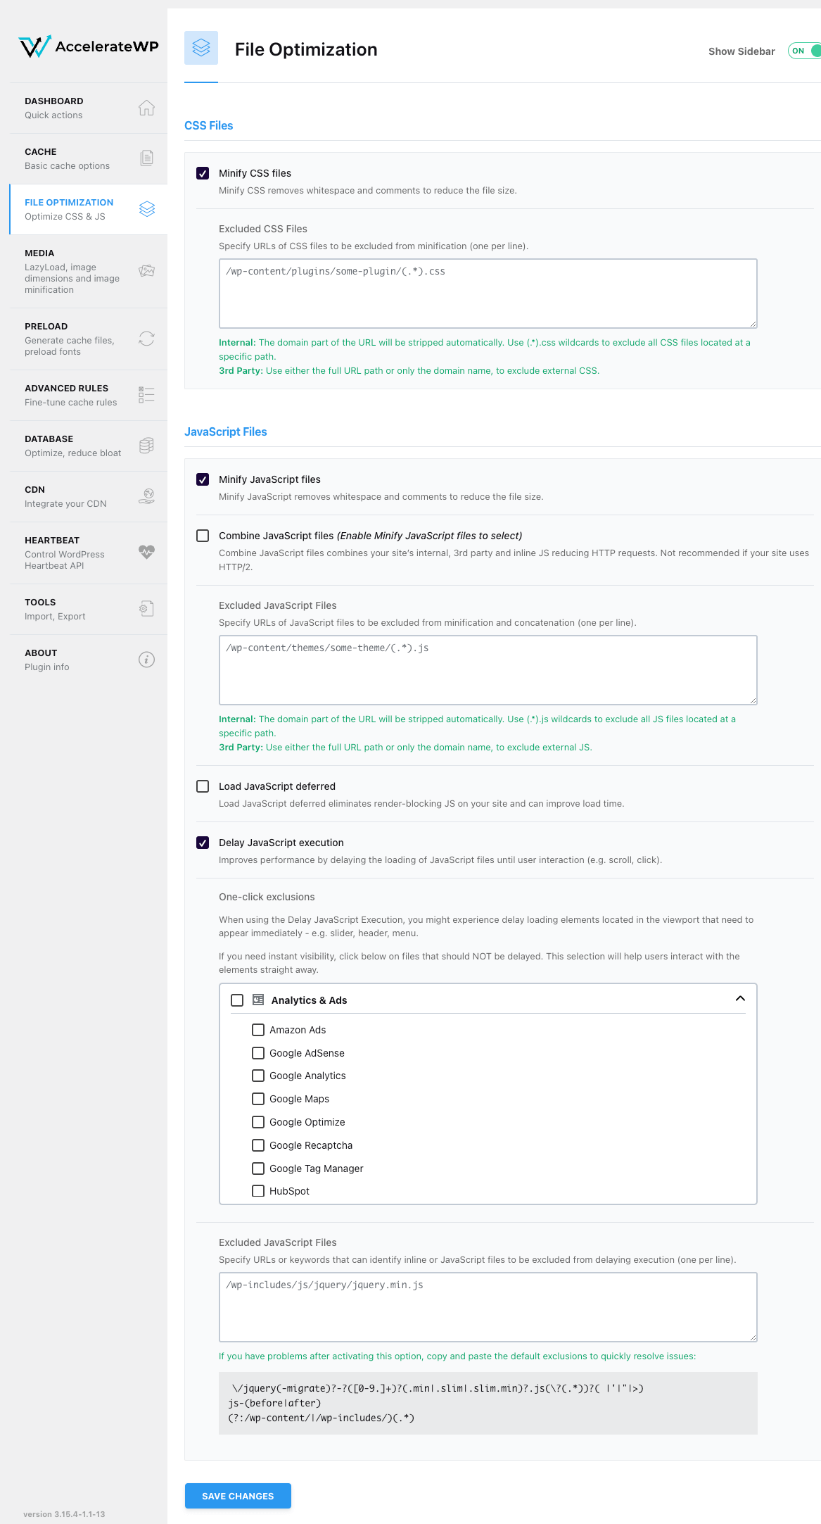The image size is (821, 1524).
Task: Click the Save Changes button
Action: pyautogui.click(x=238, y=1496)
